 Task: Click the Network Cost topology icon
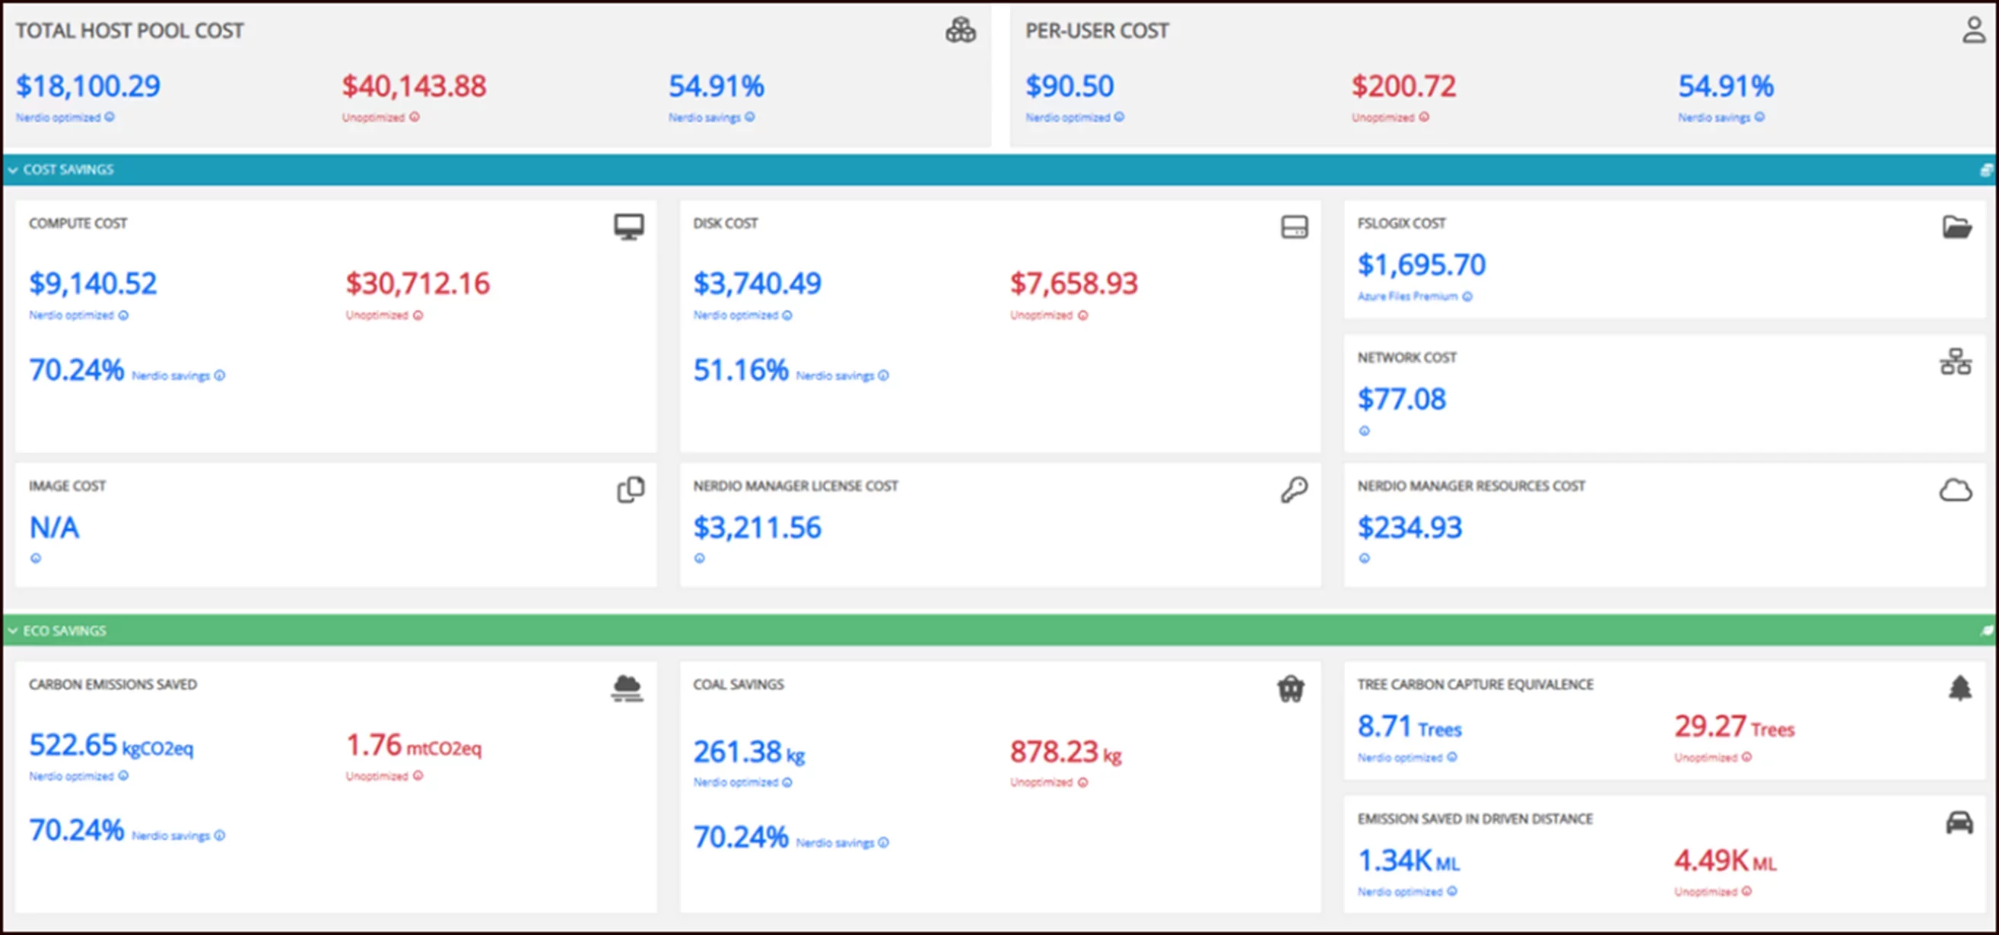(x=1955, y=362)
